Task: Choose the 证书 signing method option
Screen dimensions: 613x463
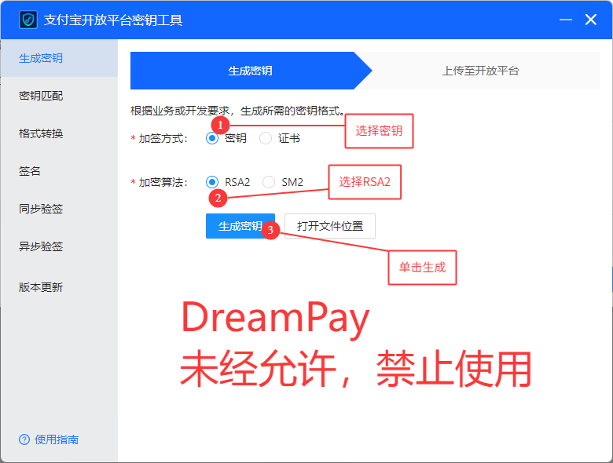Action: (x=266, y=138)
